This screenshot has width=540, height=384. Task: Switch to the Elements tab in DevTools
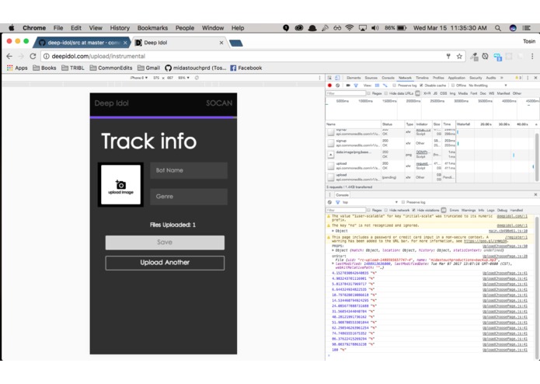click(354, 78)
